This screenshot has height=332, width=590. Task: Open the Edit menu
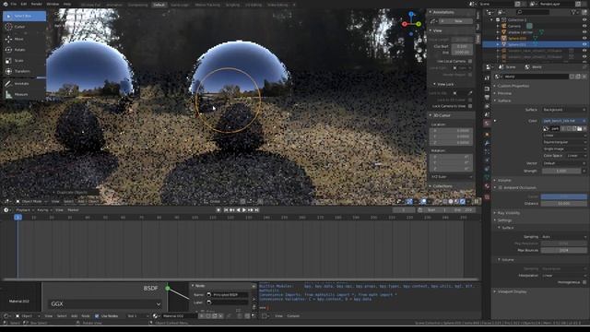24,4
